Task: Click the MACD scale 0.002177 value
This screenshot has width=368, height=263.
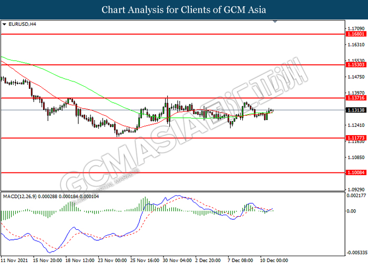Action: [x=356, y=195]
